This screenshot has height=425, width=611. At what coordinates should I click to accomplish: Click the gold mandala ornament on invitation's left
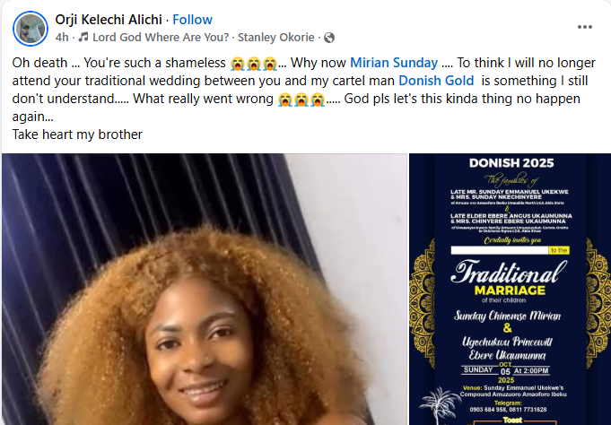[x=422, y=304]
